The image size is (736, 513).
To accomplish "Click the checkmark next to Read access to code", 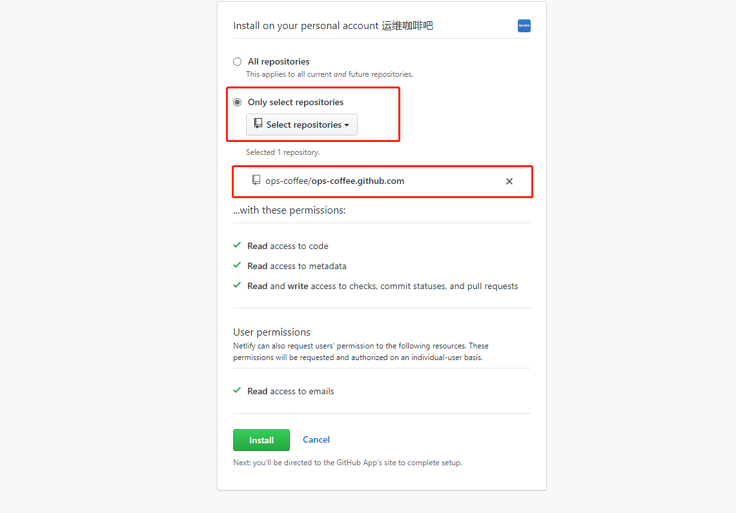I will pyautogui.click(x=238, y=246).
